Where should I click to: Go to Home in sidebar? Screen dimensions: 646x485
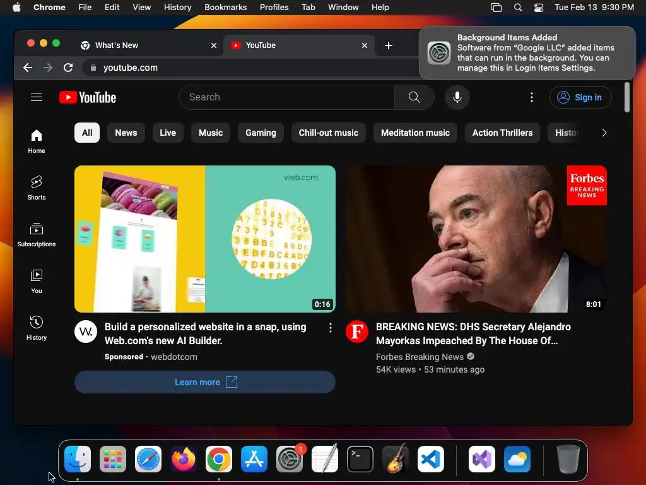pyautogui.click(x=36, y=141)
